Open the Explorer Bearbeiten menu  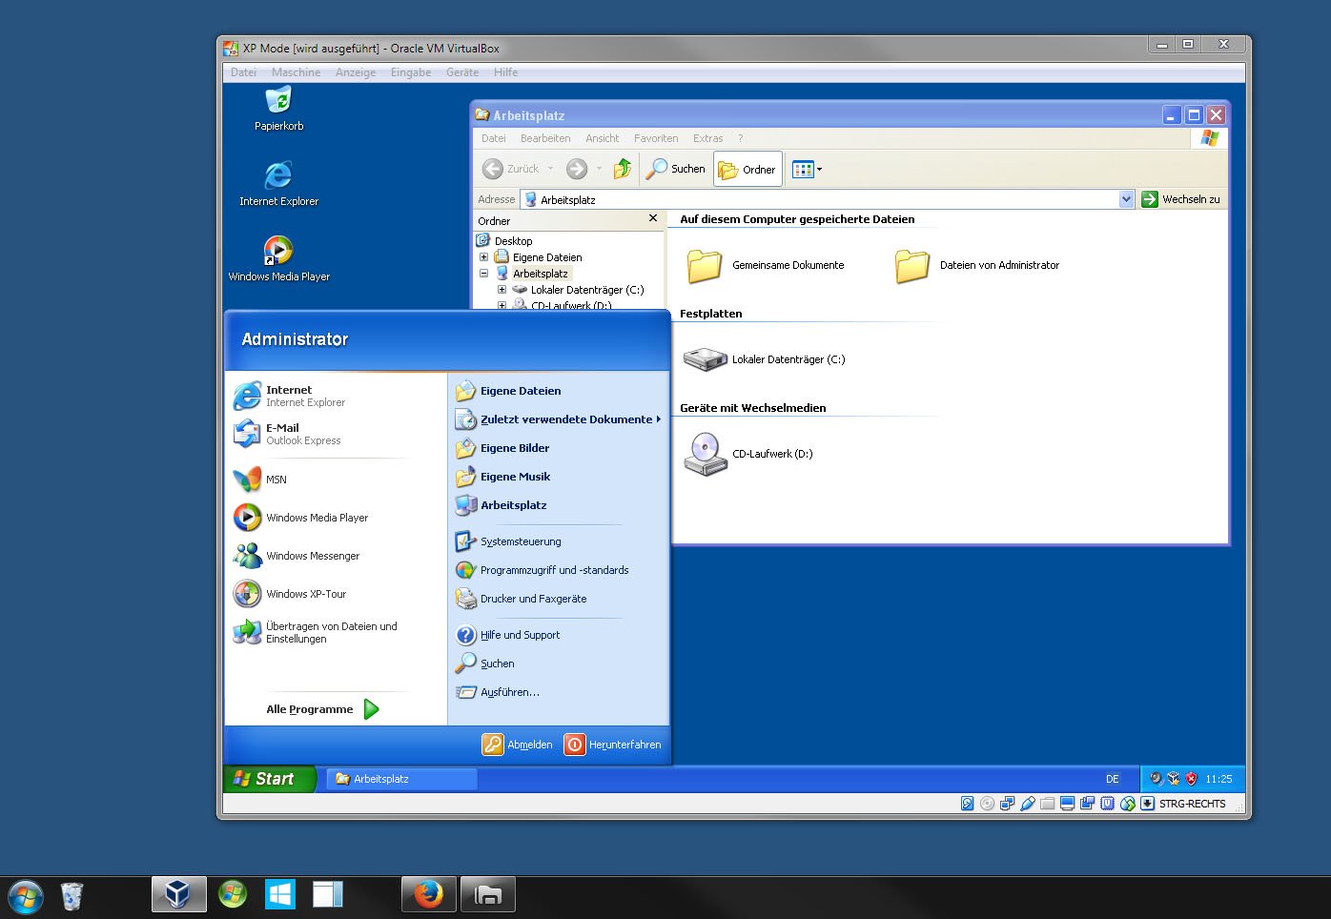[545, 138]
